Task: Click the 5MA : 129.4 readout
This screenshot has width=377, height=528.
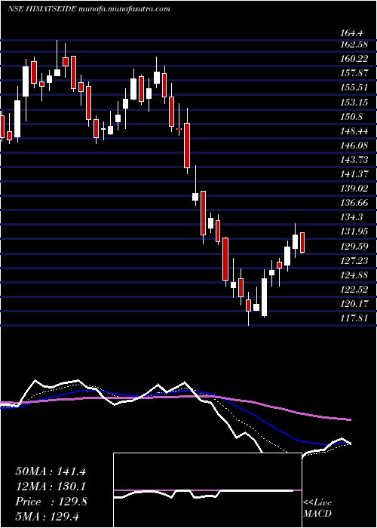Action: [47, 517]
